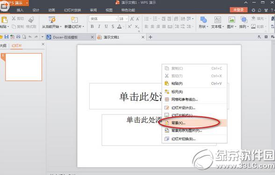Apply Italic text formatting
Image resolution: width=275 pixels, height=175 pixels.
99,27
